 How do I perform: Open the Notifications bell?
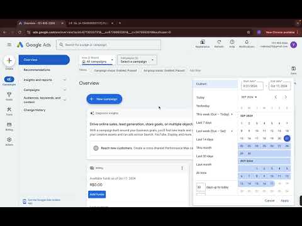[x=247, y=44]
